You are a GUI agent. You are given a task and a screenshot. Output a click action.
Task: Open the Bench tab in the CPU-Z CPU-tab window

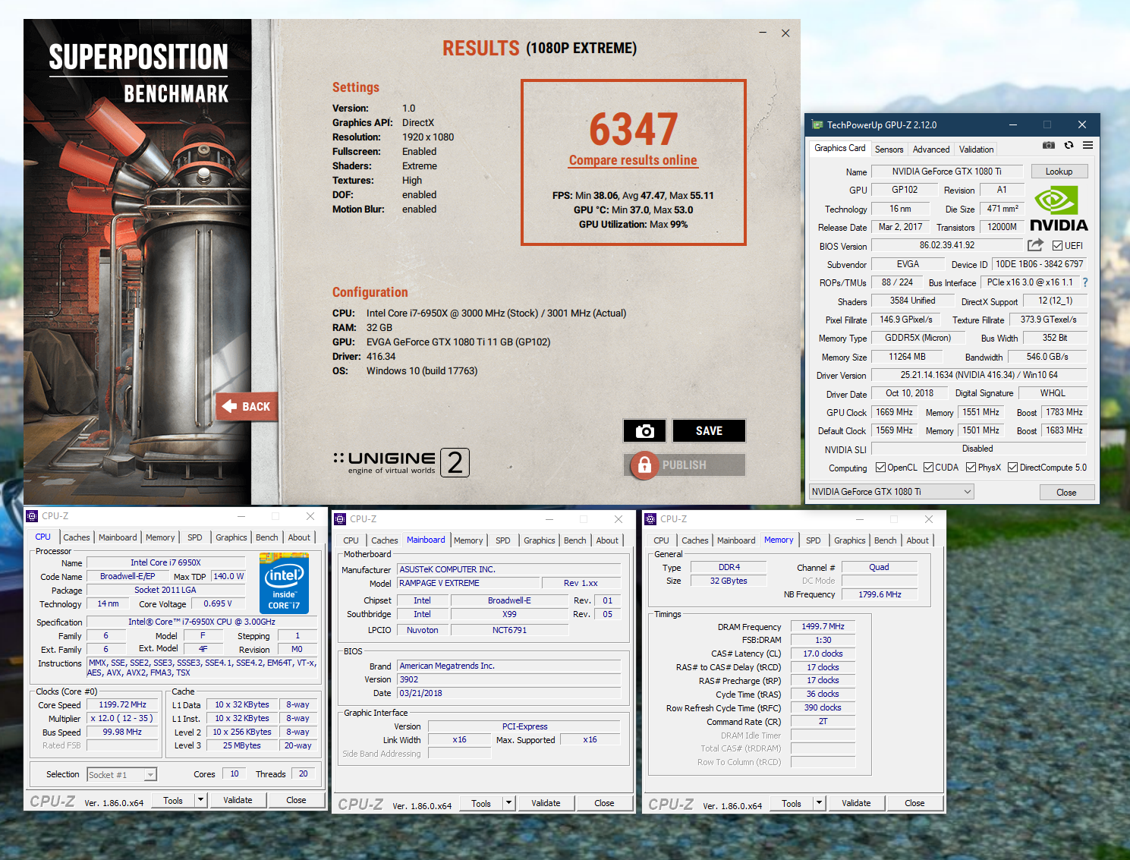pos(266,537)
